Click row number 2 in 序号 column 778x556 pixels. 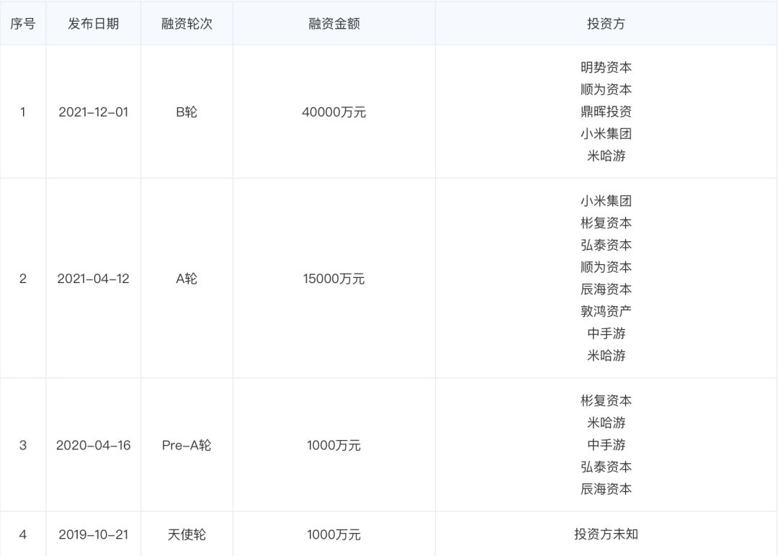pyautogui.click(x=23, y=279)
